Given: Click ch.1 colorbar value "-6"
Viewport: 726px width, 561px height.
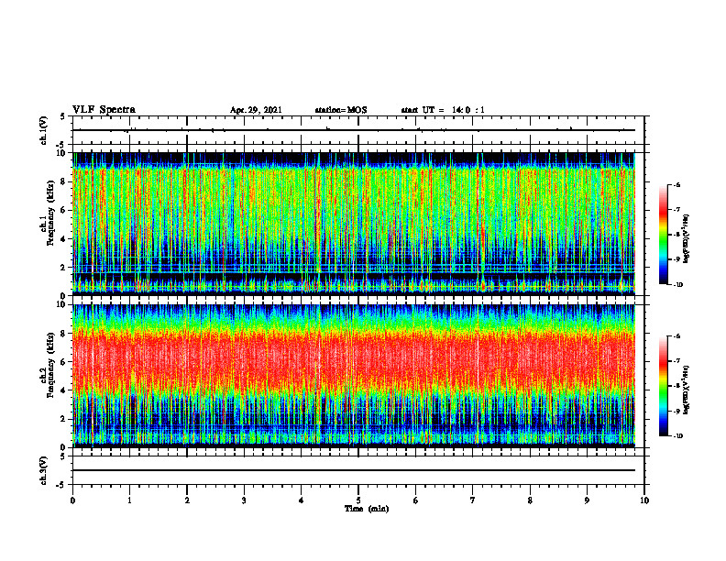Looking at the screenshot, I should (677, 184).
